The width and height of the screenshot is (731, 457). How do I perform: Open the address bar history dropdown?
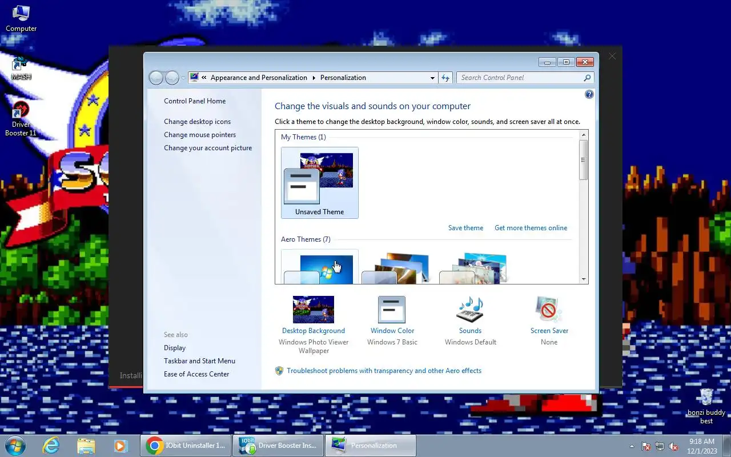pyautogui.click(x=432, y=78)
